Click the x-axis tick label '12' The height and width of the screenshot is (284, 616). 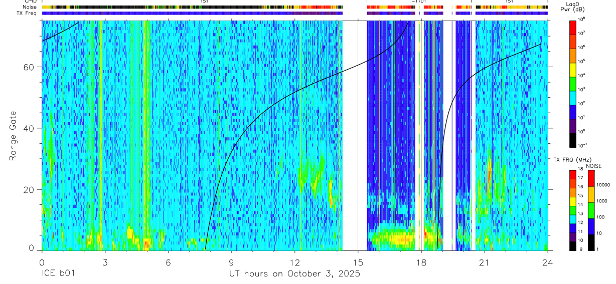[294, 262]
